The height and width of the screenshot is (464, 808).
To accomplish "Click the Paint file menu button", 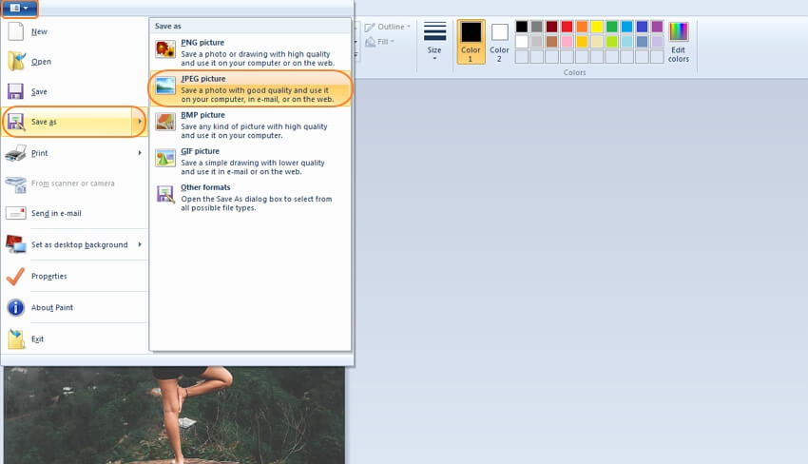I will tap(20, 8).
